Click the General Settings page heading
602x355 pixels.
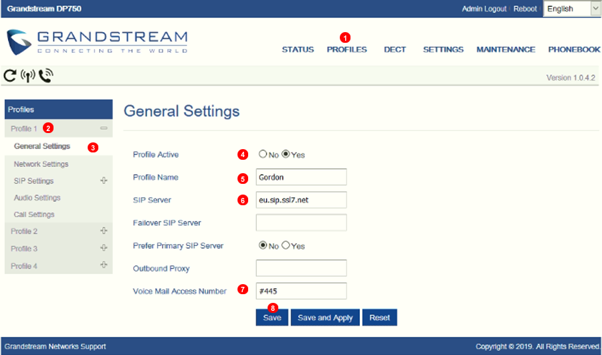click(181, 111)
